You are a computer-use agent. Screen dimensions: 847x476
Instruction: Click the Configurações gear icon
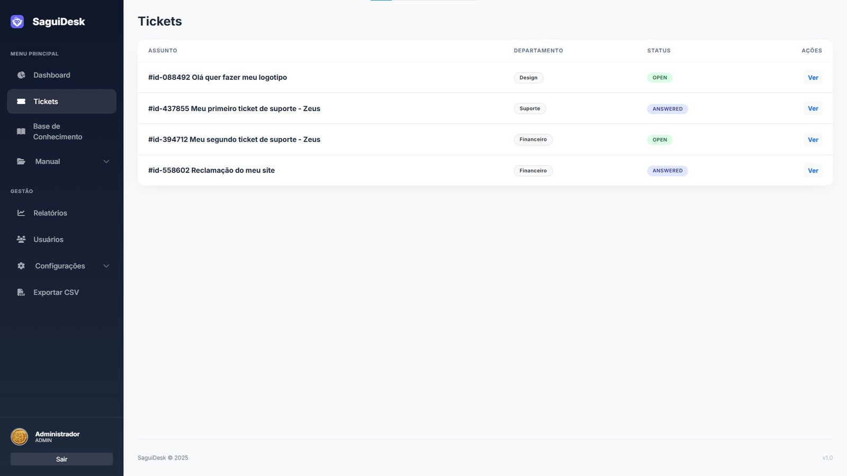pos(21,266)
